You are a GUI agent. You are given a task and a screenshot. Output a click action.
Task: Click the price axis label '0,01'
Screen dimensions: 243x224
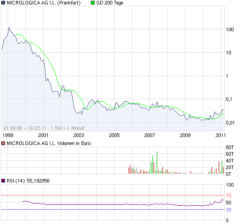pyautogui.click(x=230, y=123)
